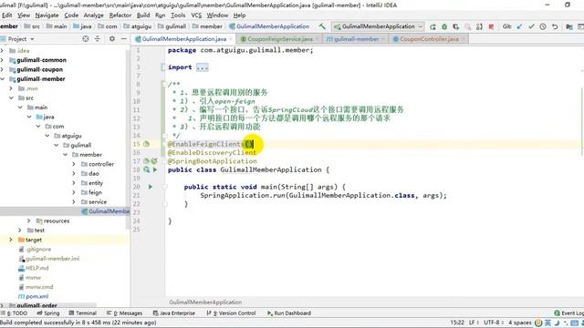Open the Terminal tool window

[x=83, y=313]
